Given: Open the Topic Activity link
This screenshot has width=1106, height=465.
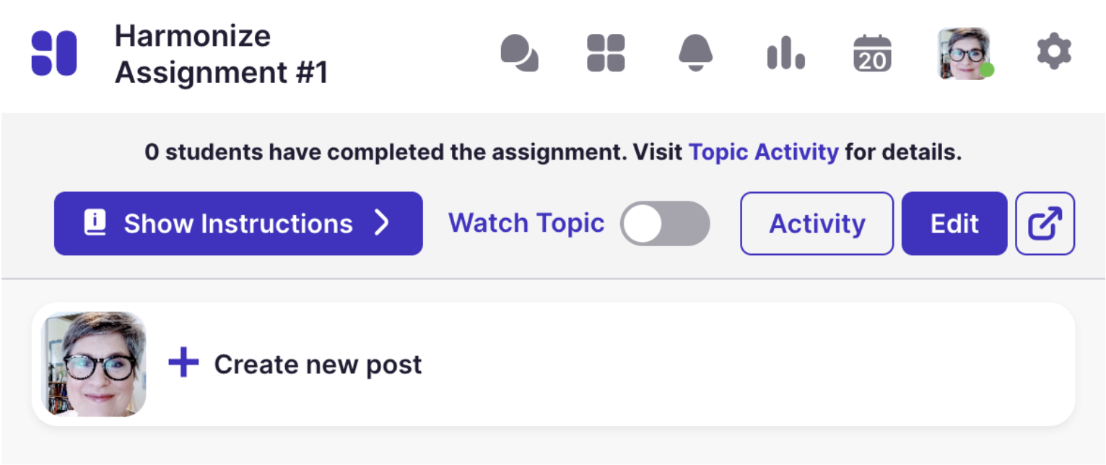Looking at the screenshot, I should pyautogui.click(x=763, y=153).
